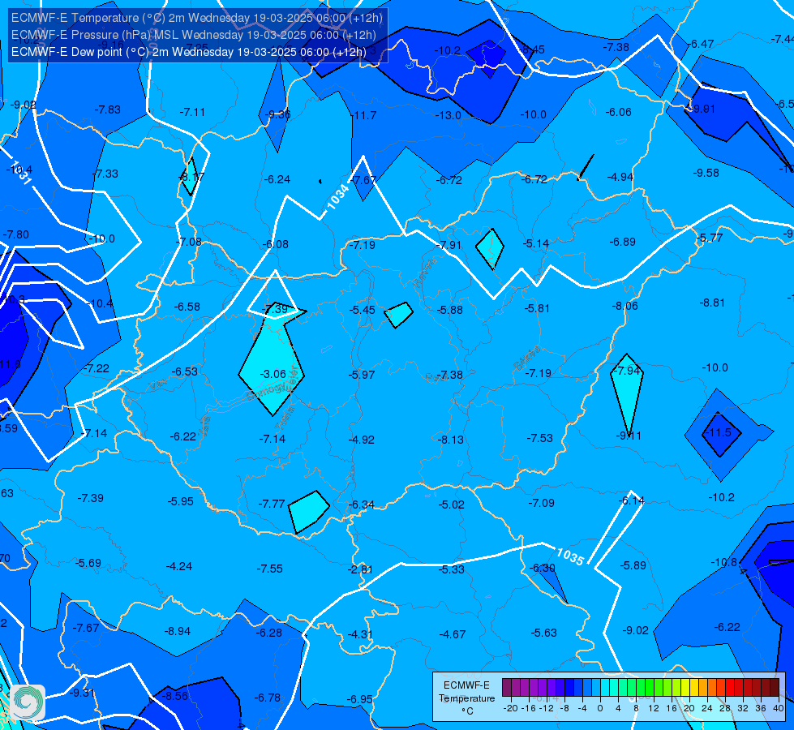Click the -10.8 temperature value
794x730 pixels.
723,562
